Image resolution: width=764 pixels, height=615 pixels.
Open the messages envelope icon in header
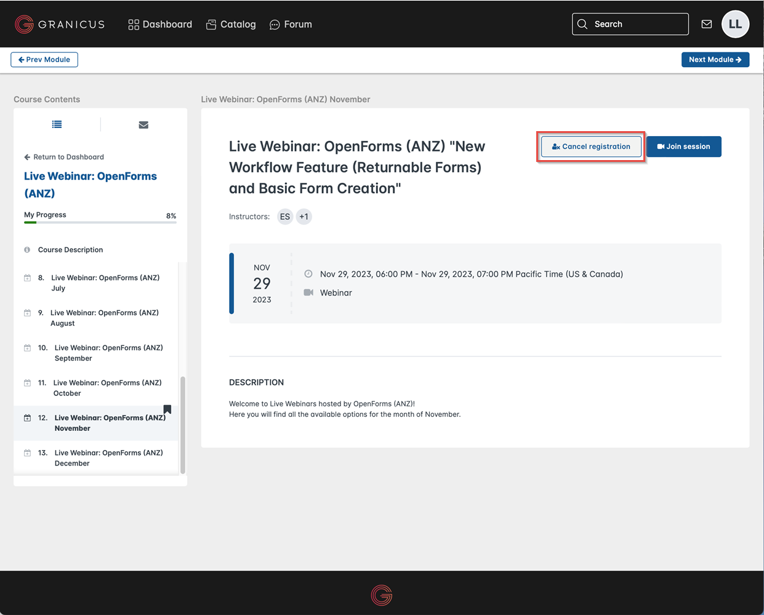[706, 24]
